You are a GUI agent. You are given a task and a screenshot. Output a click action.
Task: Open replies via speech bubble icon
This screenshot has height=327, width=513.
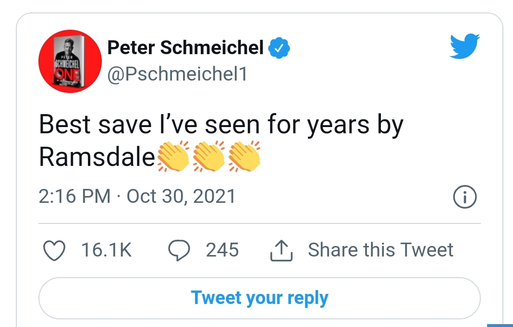pyautogui.click(x=179, y=251)
